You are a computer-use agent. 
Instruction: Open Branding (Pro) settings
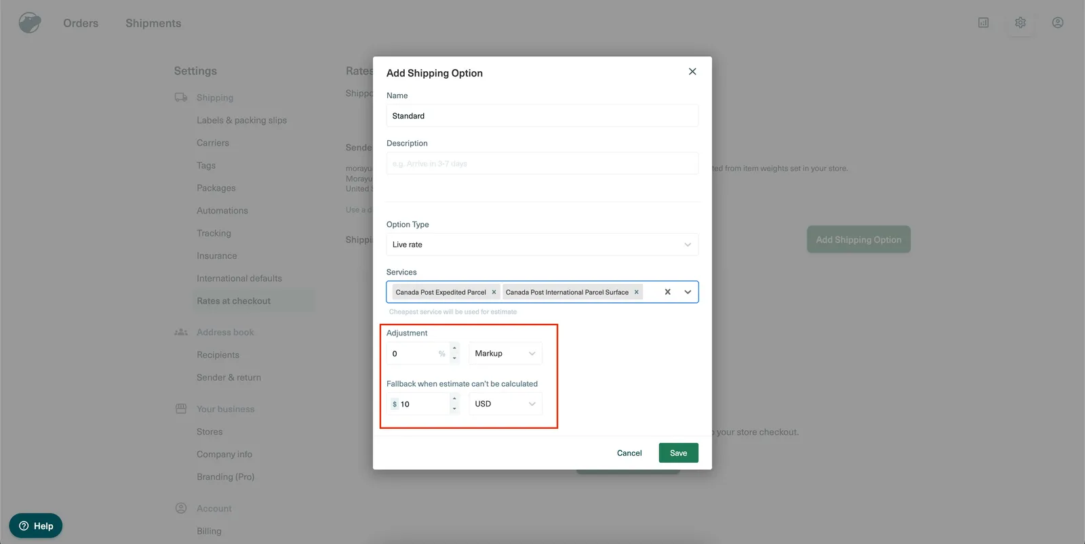tap(226, 477)
